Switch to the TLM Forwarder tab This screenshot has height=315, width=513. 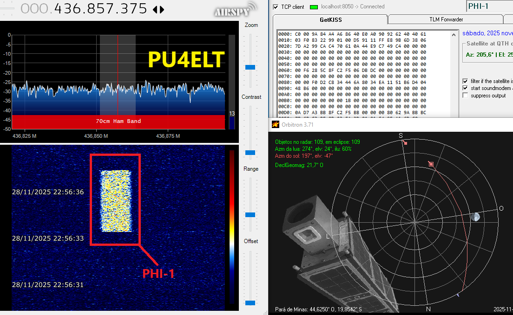(445, 19)
